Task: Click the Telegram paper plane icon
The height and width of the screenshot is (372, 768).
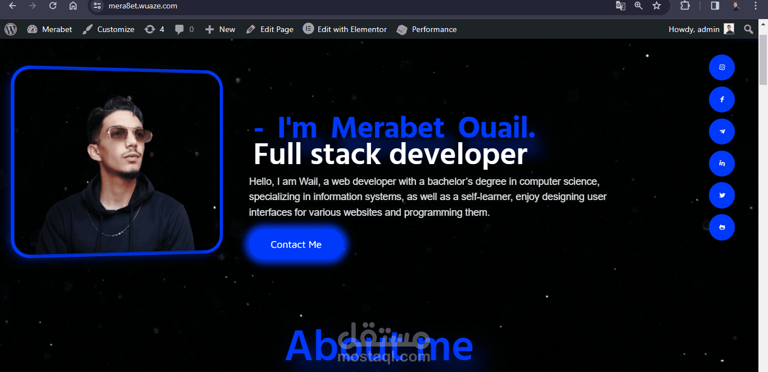Action: pyautogui.click(x=722, y=131)
